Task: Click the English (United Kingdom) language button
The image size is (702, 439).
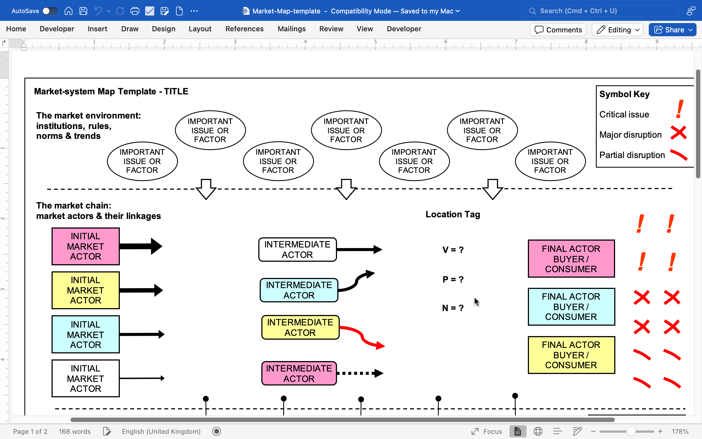Action: point(161,431)
